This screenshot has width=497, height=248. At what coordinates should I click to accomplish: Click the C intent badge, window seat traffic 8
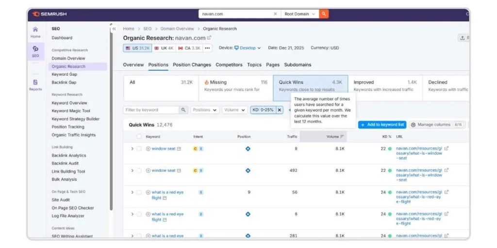(x=195, y=149)
